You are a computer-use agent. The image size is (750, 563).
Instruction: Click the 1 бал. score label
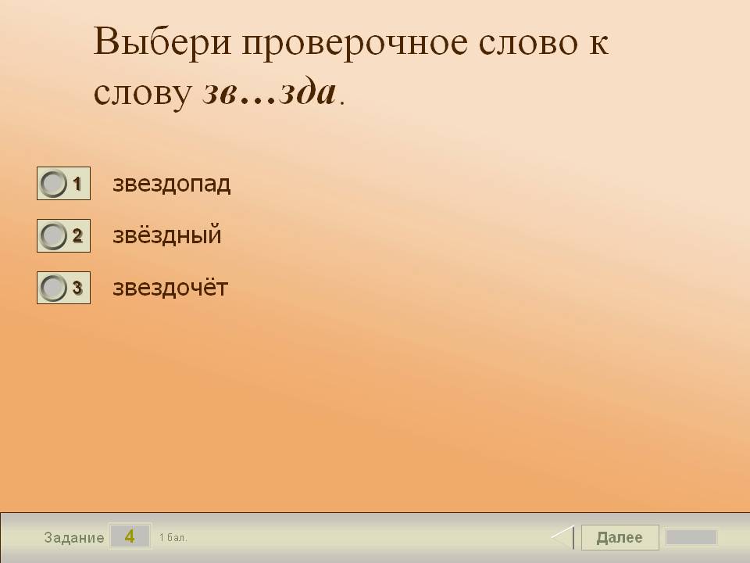coord(173,538)
